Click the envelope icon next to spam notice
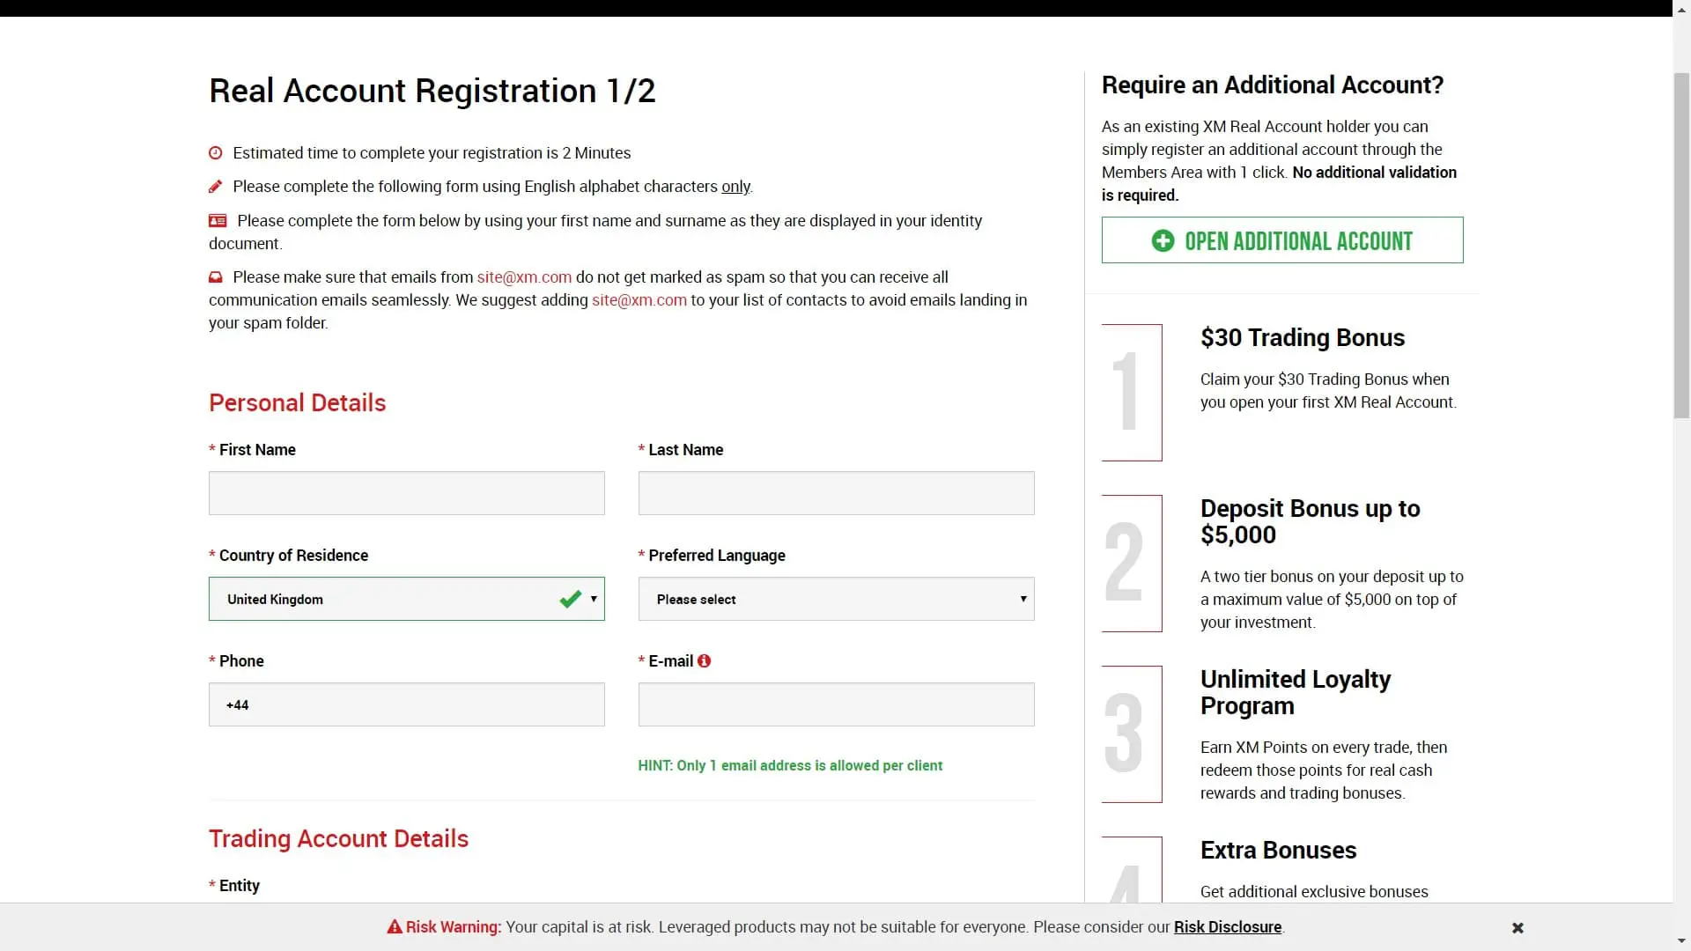Viewport: 1691px width, 951px height. (216, 276)
